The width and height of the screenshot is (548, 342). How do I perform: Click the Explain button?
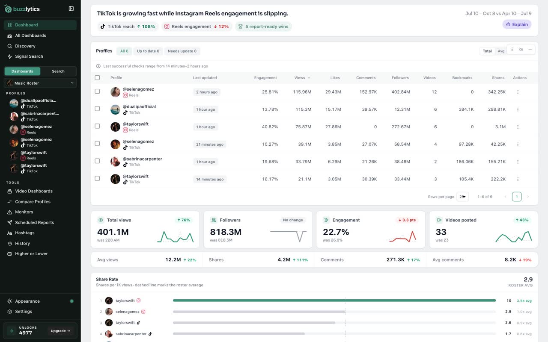tap(517, 24)
